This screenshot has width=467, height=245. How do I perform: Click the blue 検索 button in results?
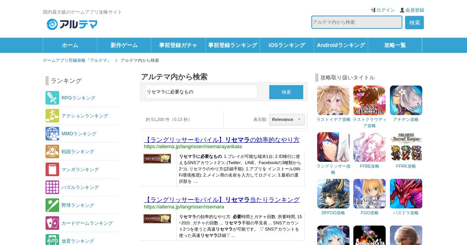pos(286,92)
